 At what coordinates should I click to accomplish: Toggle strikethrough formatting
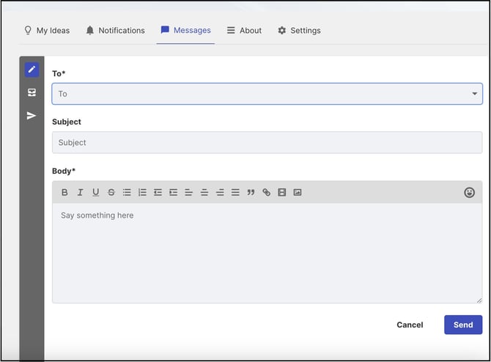111,192
